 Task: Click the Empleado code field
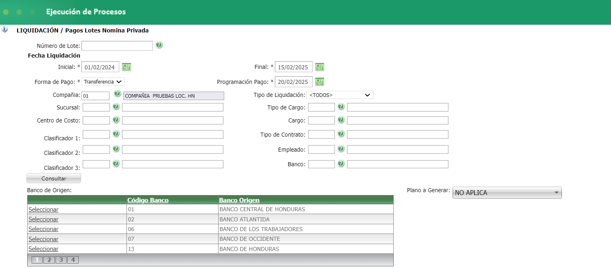[x=322, y=149]
